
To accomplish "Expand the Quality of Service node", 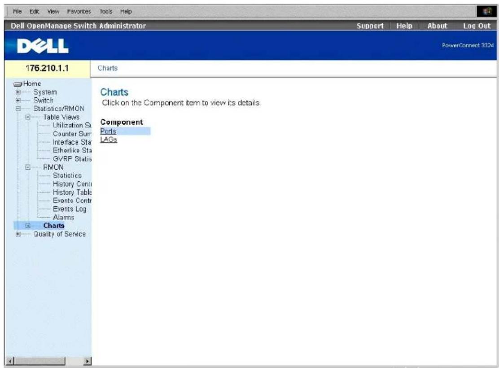I will pyautogui.click(x=18, y=234).
